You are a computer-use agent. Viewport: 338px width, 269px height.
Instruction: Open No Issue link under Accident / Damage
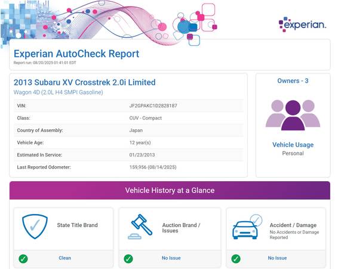277,258
